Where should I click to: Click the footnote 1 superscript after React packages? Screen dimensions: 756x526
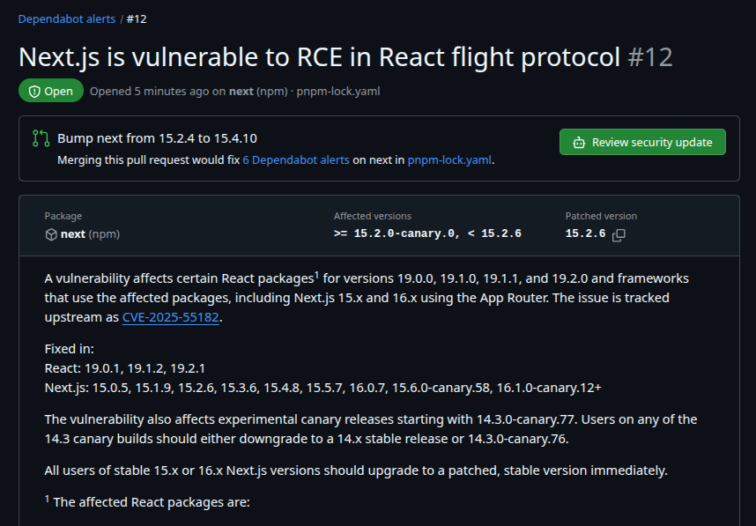coord(316,274)
